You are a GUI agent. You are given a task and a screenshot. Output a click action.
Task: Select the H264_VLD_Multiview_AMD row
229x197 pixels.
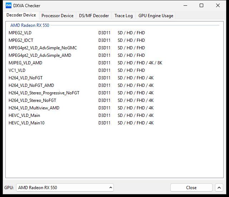[x=114, y=108]
